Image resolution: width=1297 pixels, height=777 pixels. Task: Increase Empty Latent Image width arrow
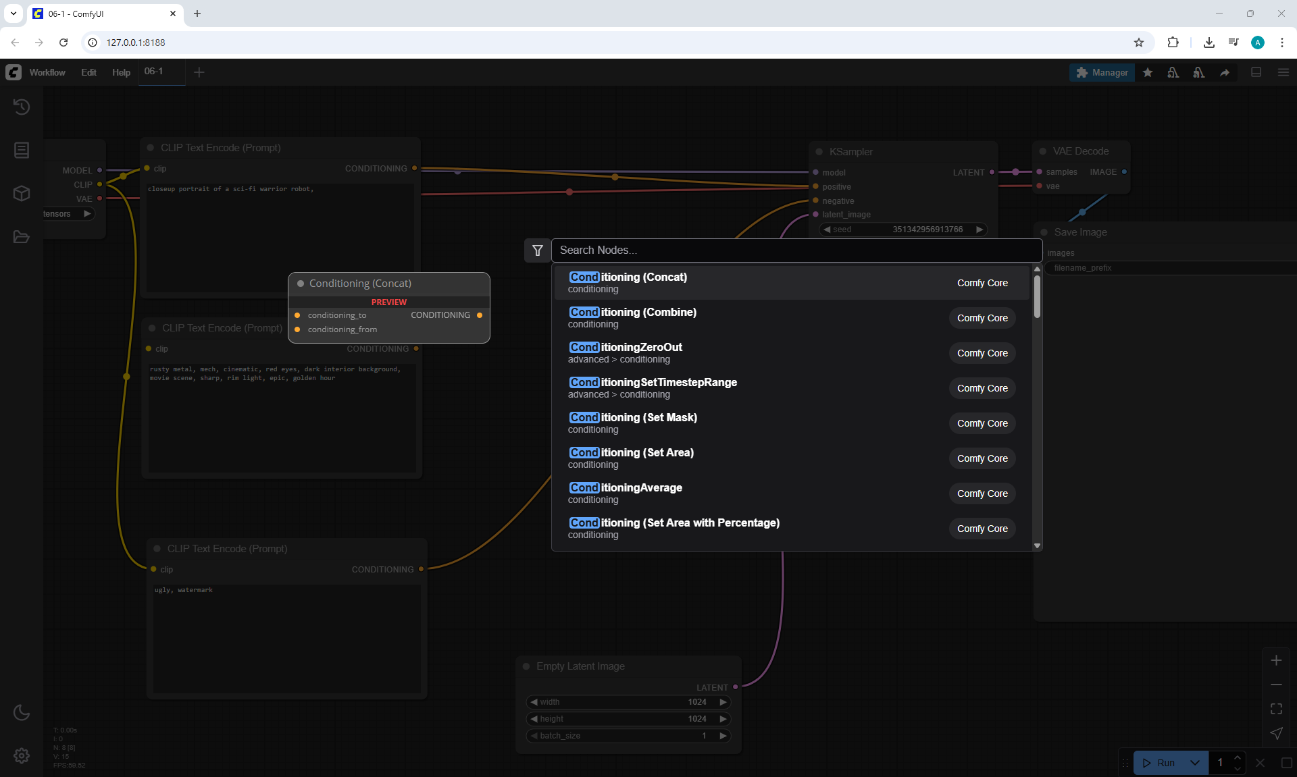pos(723,702)
